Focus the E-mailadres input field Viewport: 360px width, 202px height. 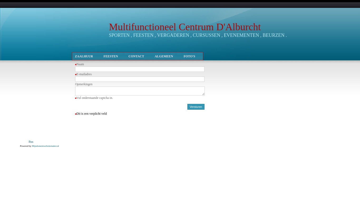coord(140,79)
